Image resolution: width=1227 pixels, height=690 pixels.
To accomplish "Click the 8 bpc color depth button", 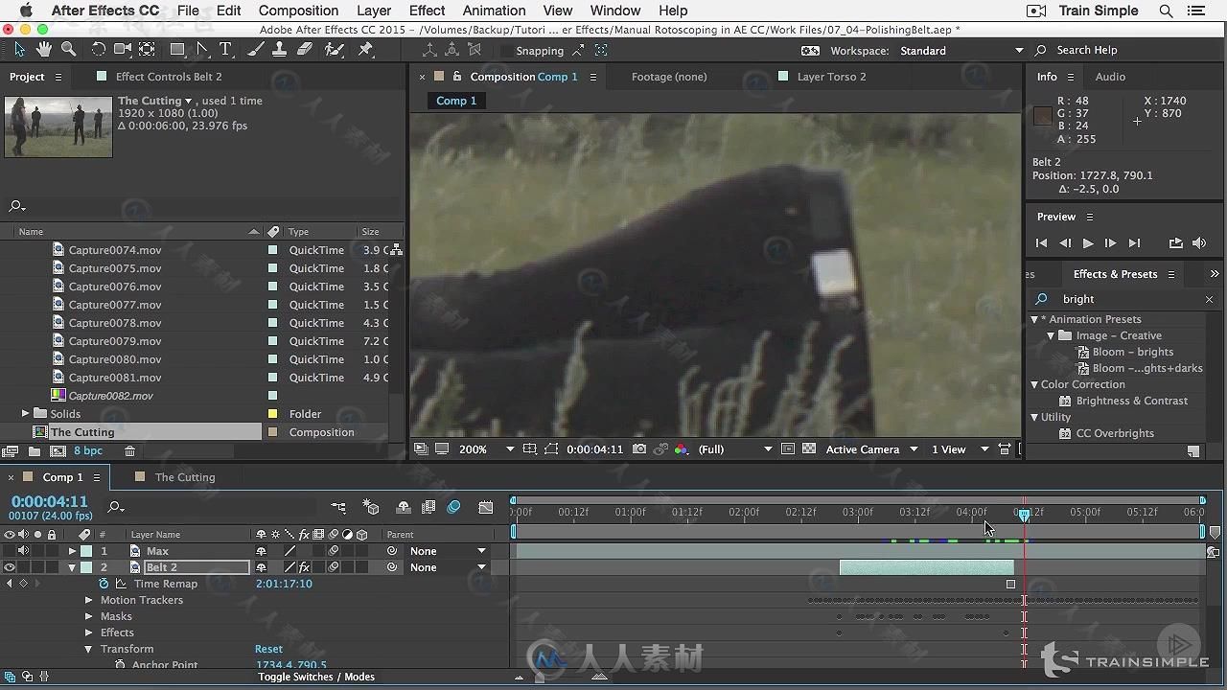I will (88, 450).
